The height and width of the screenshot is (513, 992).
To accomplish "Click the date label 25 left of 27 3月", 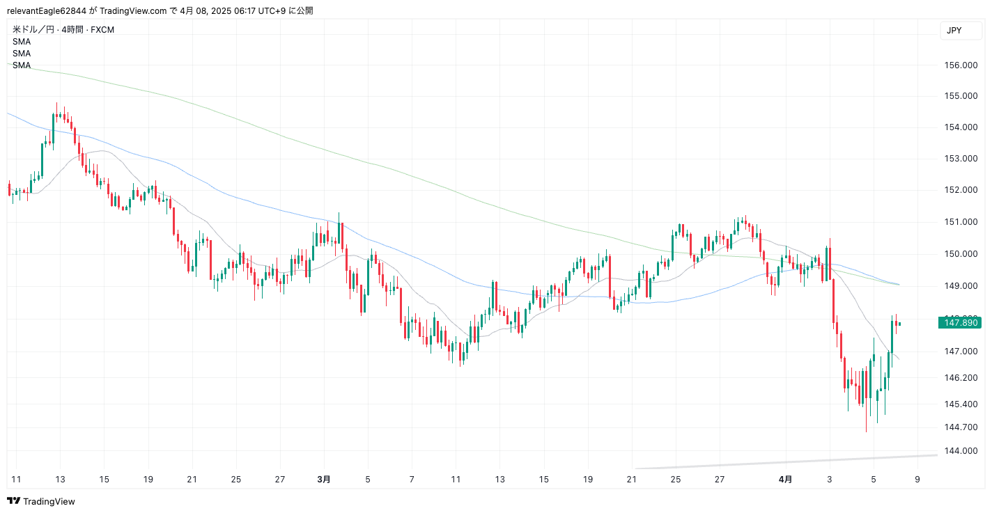I will point(236,480).
